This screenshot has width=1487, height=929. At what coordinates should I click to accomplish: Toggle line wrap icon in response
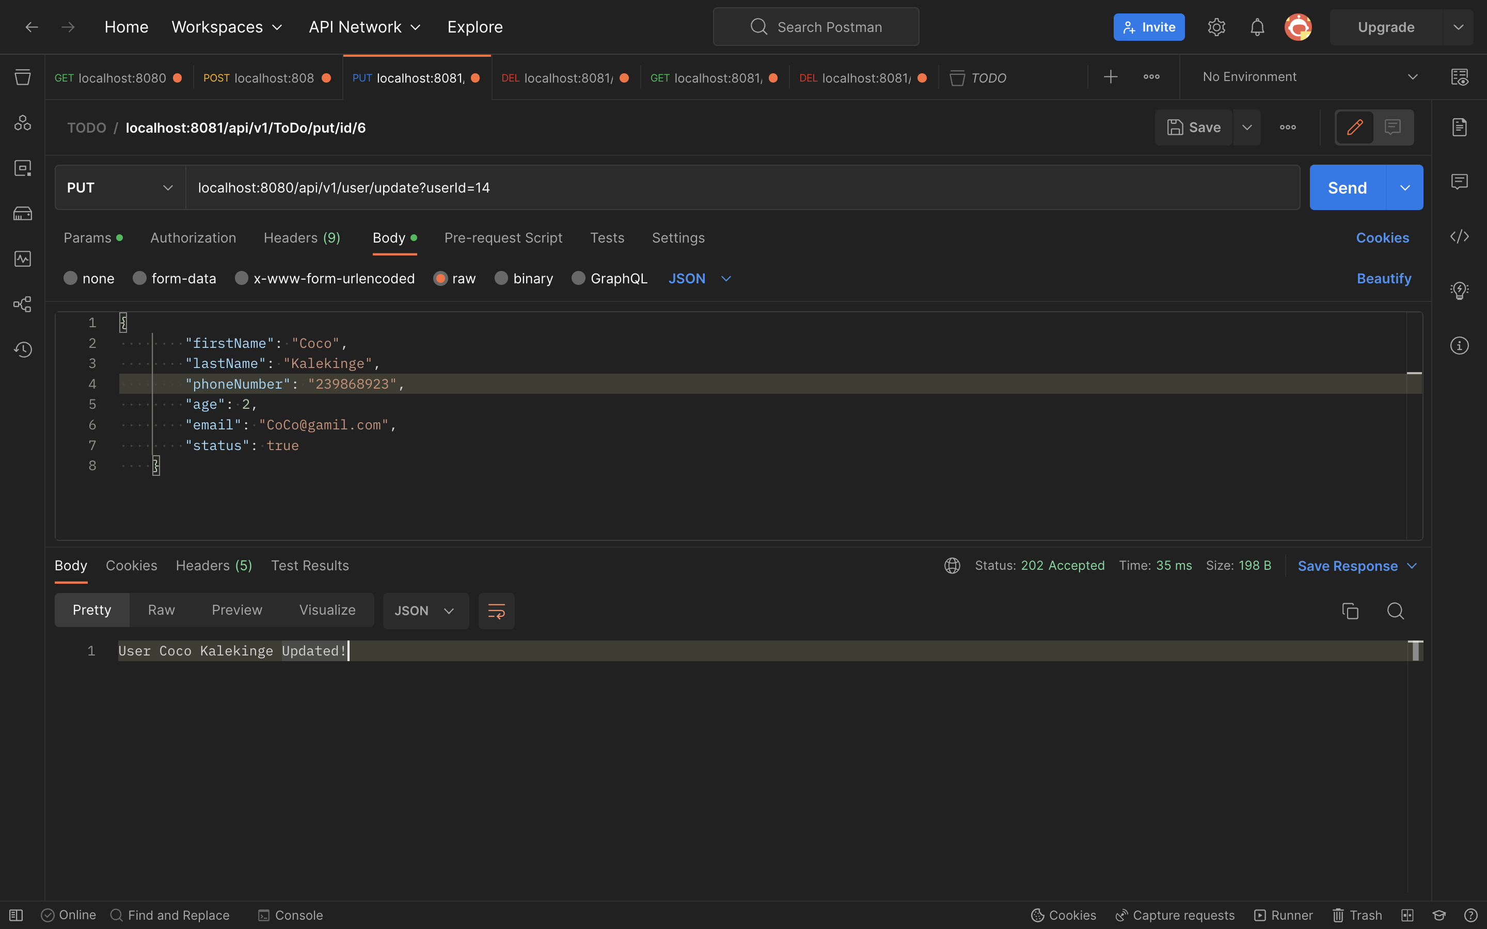(x=496, y=611)
